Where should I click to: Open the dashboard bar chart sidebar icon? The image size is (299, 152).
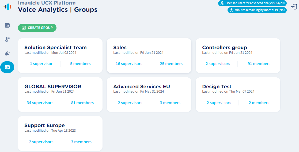[x=7, y=25]
